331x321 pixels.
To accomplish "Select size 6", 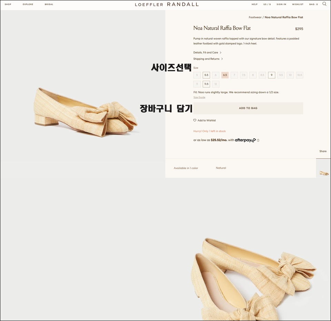I will tap(215, 75).
